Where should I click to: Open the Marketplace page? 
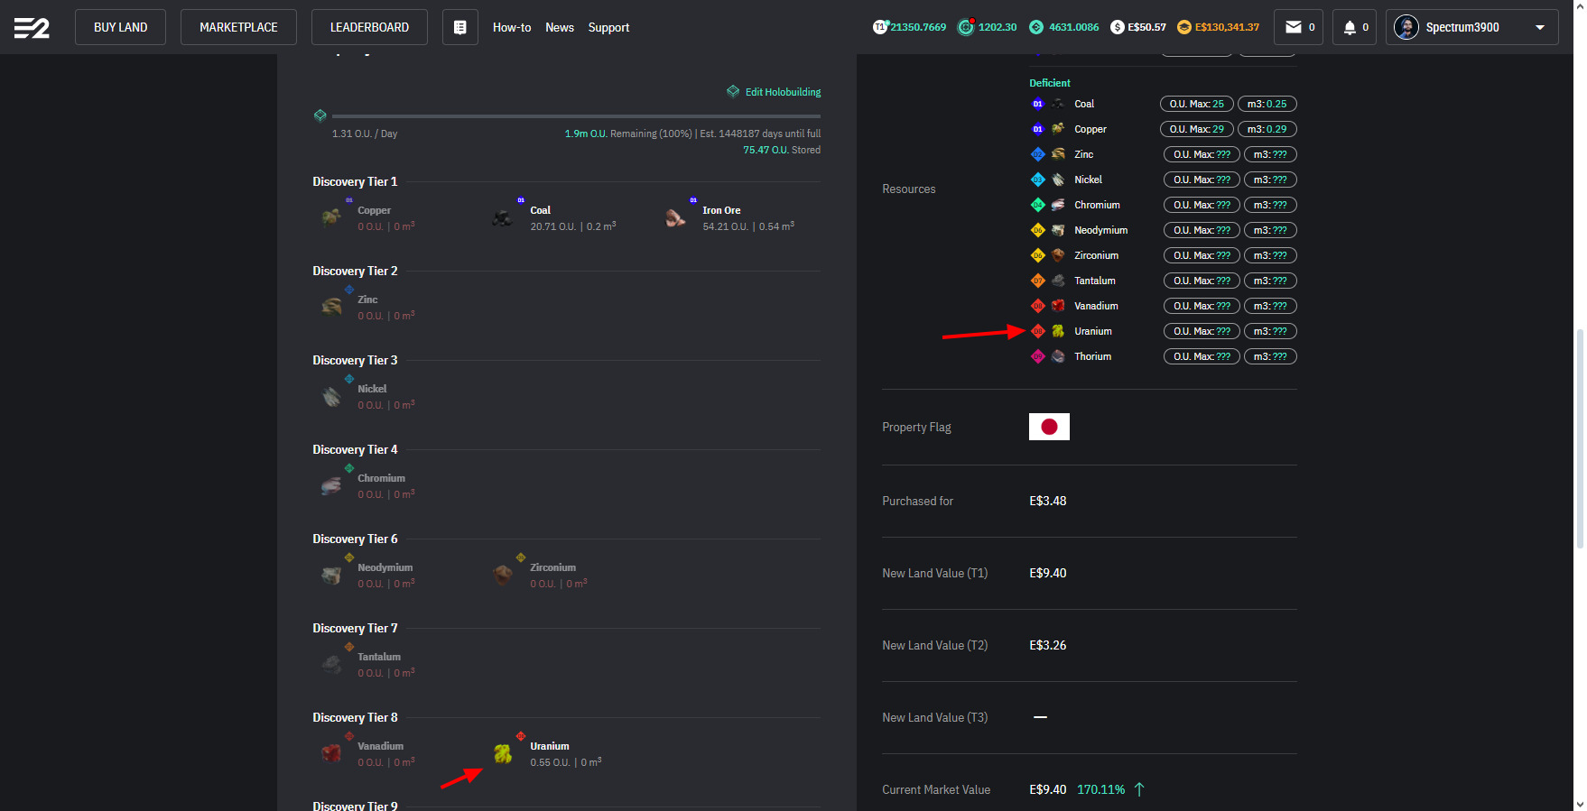point(238,27)
